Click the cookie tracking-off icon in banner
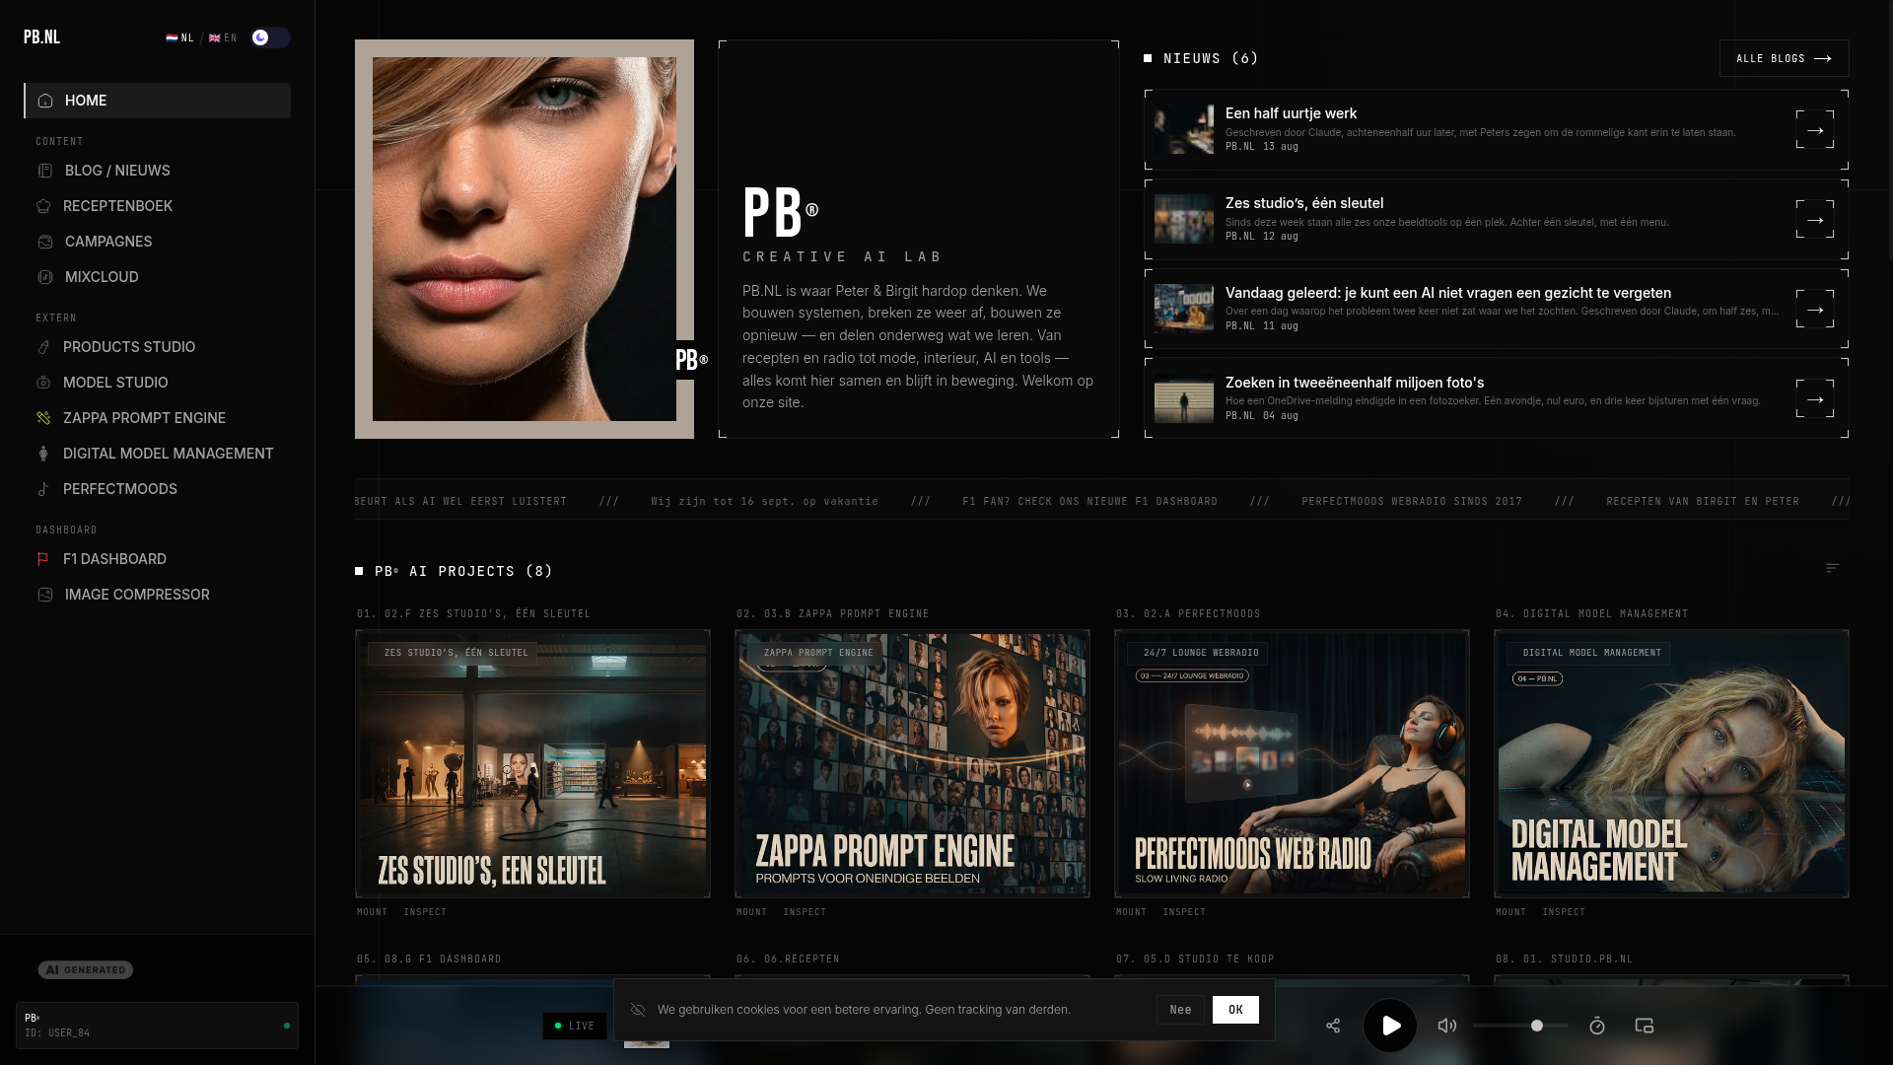 coord(638,1010)
